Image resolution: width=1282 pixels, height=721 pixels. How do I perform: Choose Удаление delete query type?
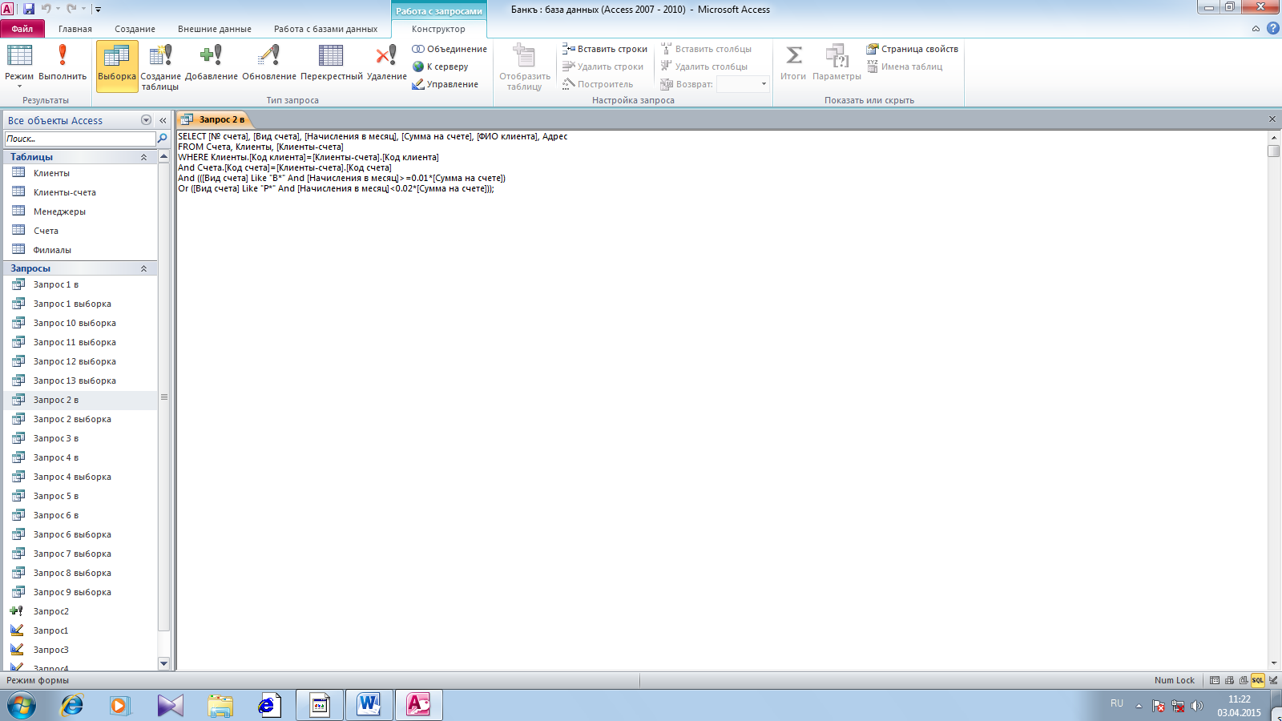[x=387, y=64]
